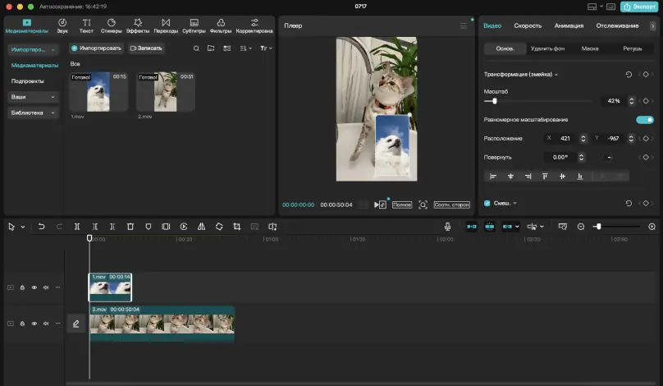Click the crop icon in timeline toolbar
The image size is (663, 386).
pyautogui.click(x=237, y=227)
